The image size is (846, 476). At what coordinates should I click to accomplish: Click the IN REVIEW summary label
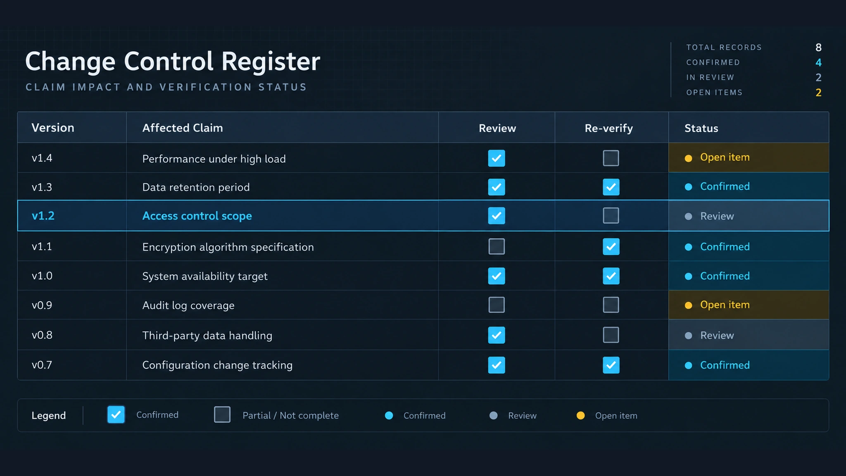pos(710,77)
